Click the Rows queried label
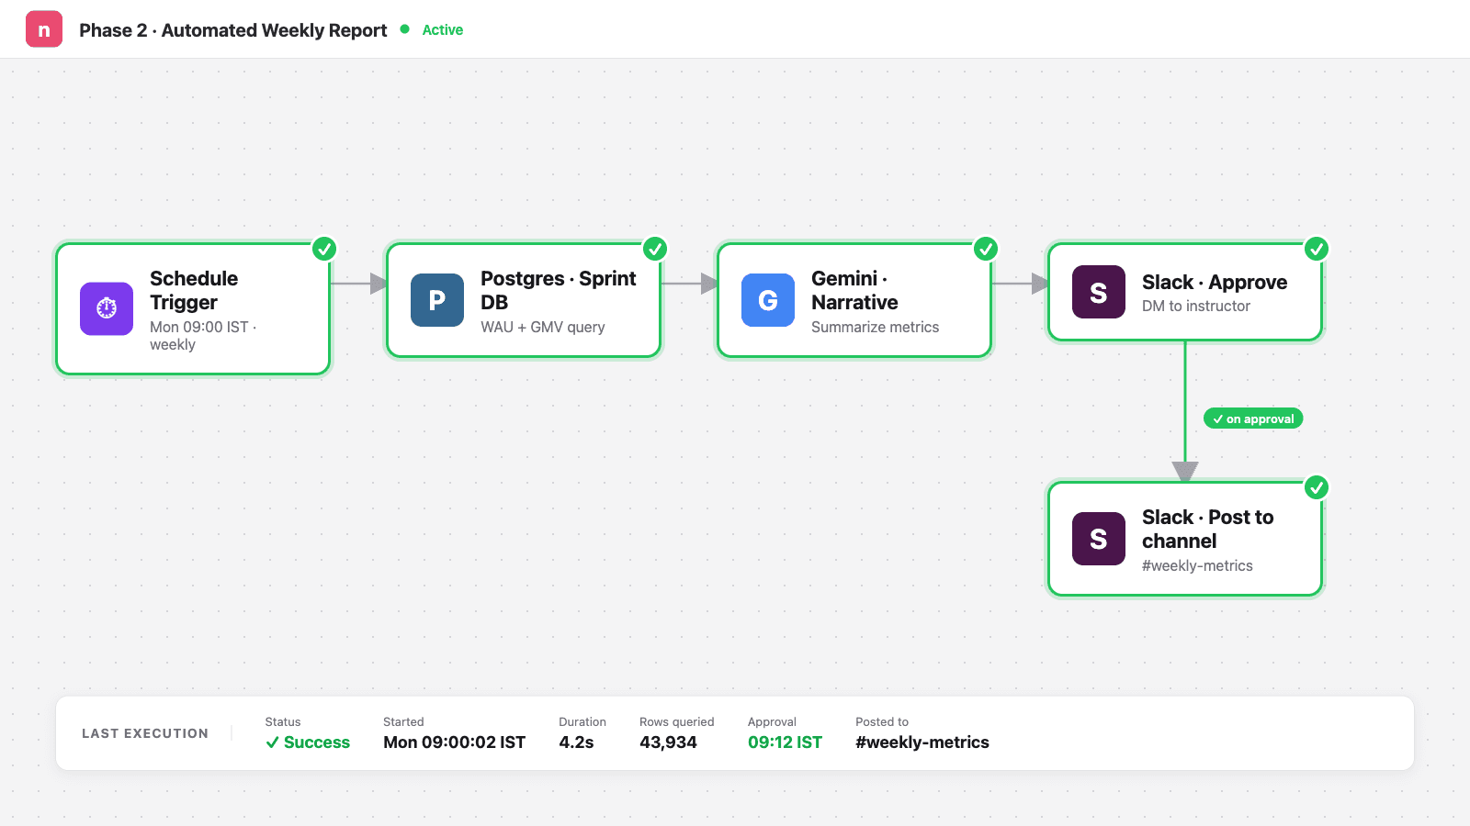Screen dimensions: 1470x826 coord(676,722)
